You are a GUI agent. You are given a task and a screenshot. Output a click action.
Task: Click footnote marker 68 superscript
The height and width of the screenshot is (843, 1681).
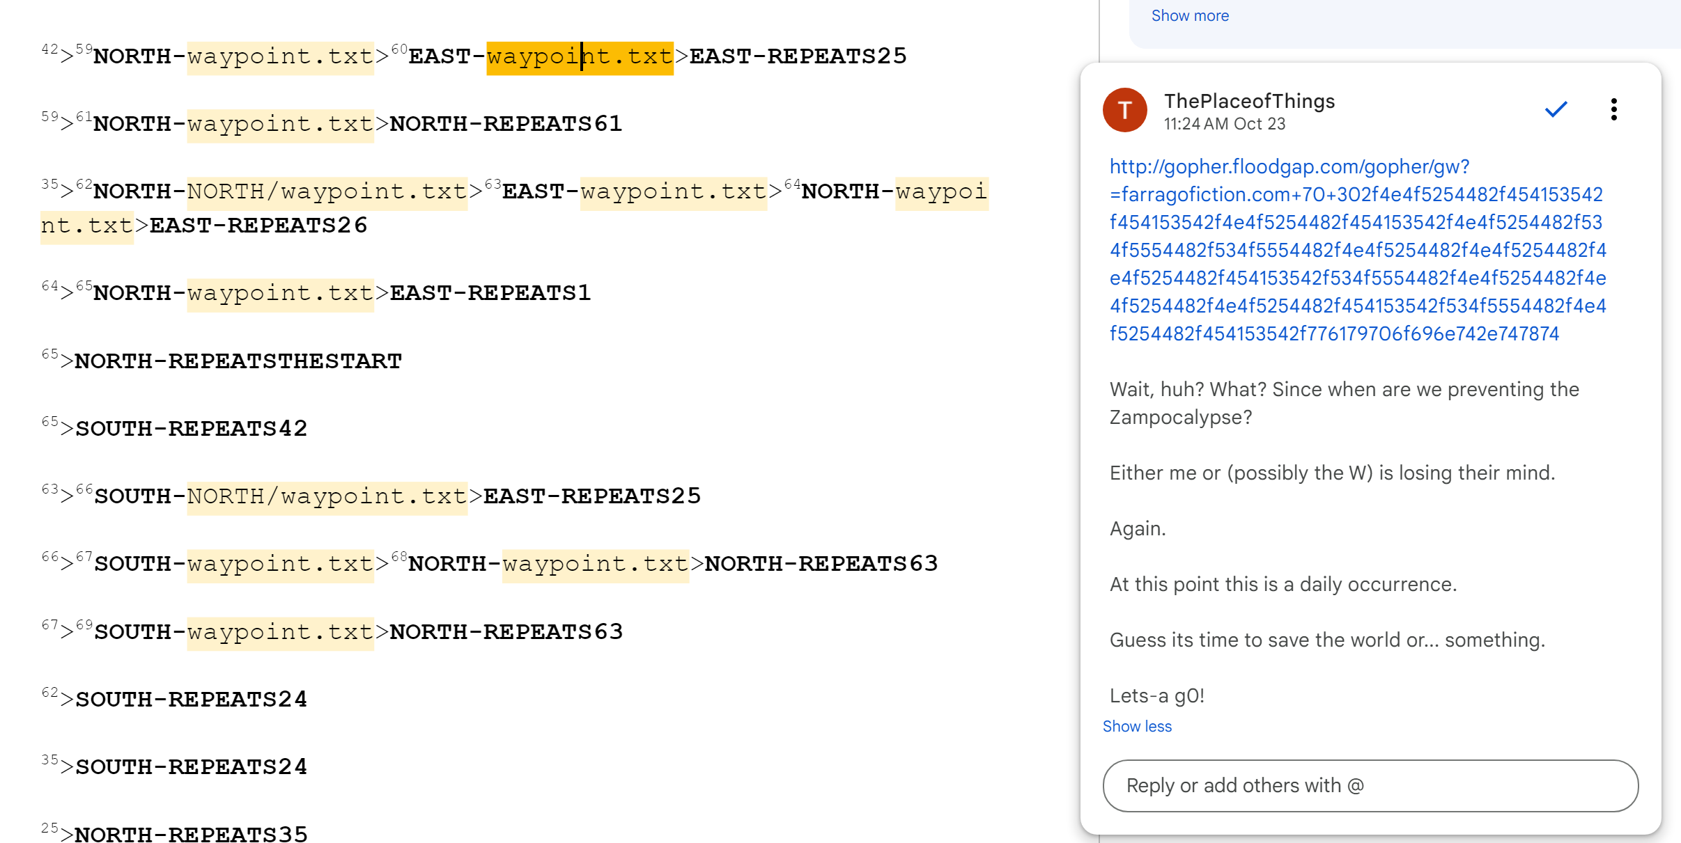point(399,556)
